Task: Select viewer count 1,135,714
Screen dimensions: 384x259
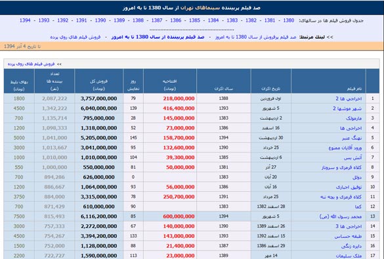Action: click(54, 118)
